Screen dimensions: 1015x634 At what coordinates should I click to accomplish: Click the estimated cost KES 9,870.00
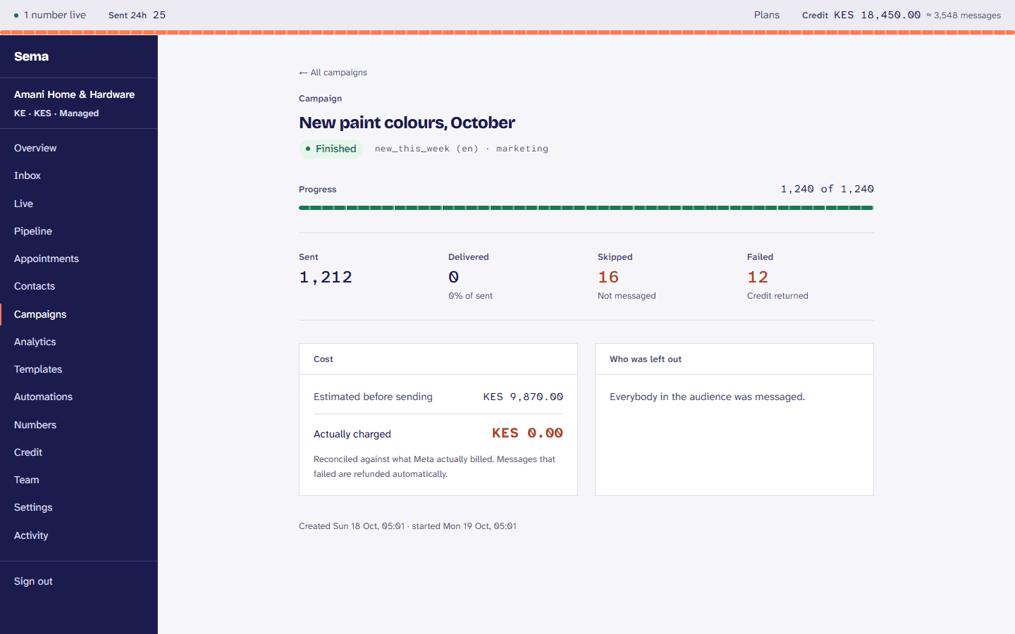tap(523, 397)
